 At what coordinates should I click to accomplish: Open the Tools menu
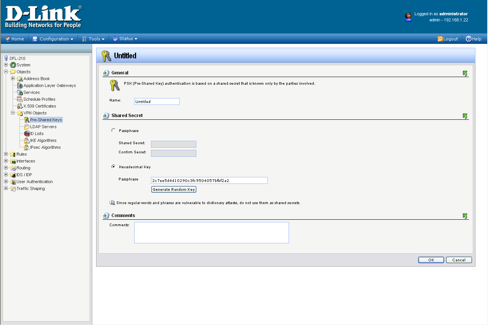93,39
